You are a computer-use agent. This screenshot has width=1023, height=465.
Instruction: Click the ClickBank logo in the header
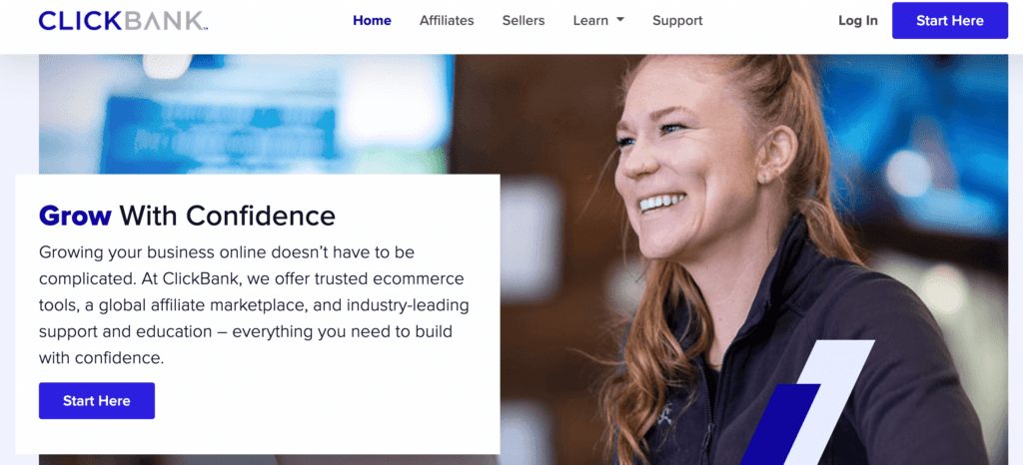123,21
